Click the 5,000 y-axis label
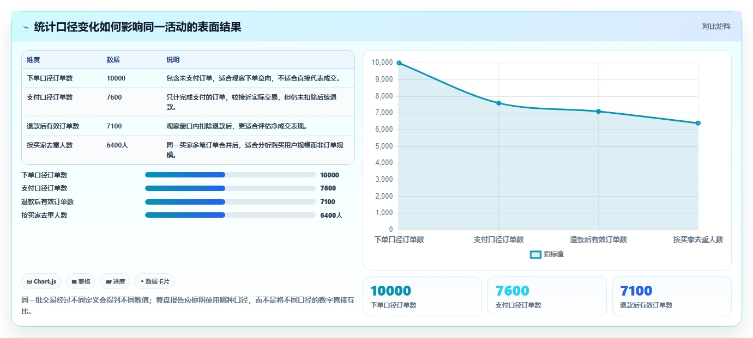The height and width of the screenshot is (338, 753). coord(384,146)
